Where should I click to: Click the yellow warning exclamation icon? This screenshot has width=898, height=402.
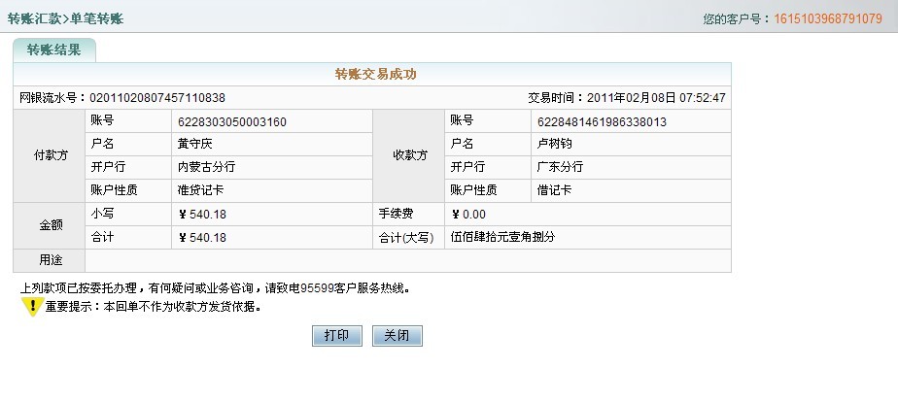point(31,307)
